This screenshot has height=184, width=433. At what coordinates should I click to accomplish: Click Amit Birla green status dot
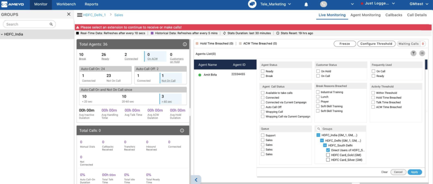tap(200, 75)
